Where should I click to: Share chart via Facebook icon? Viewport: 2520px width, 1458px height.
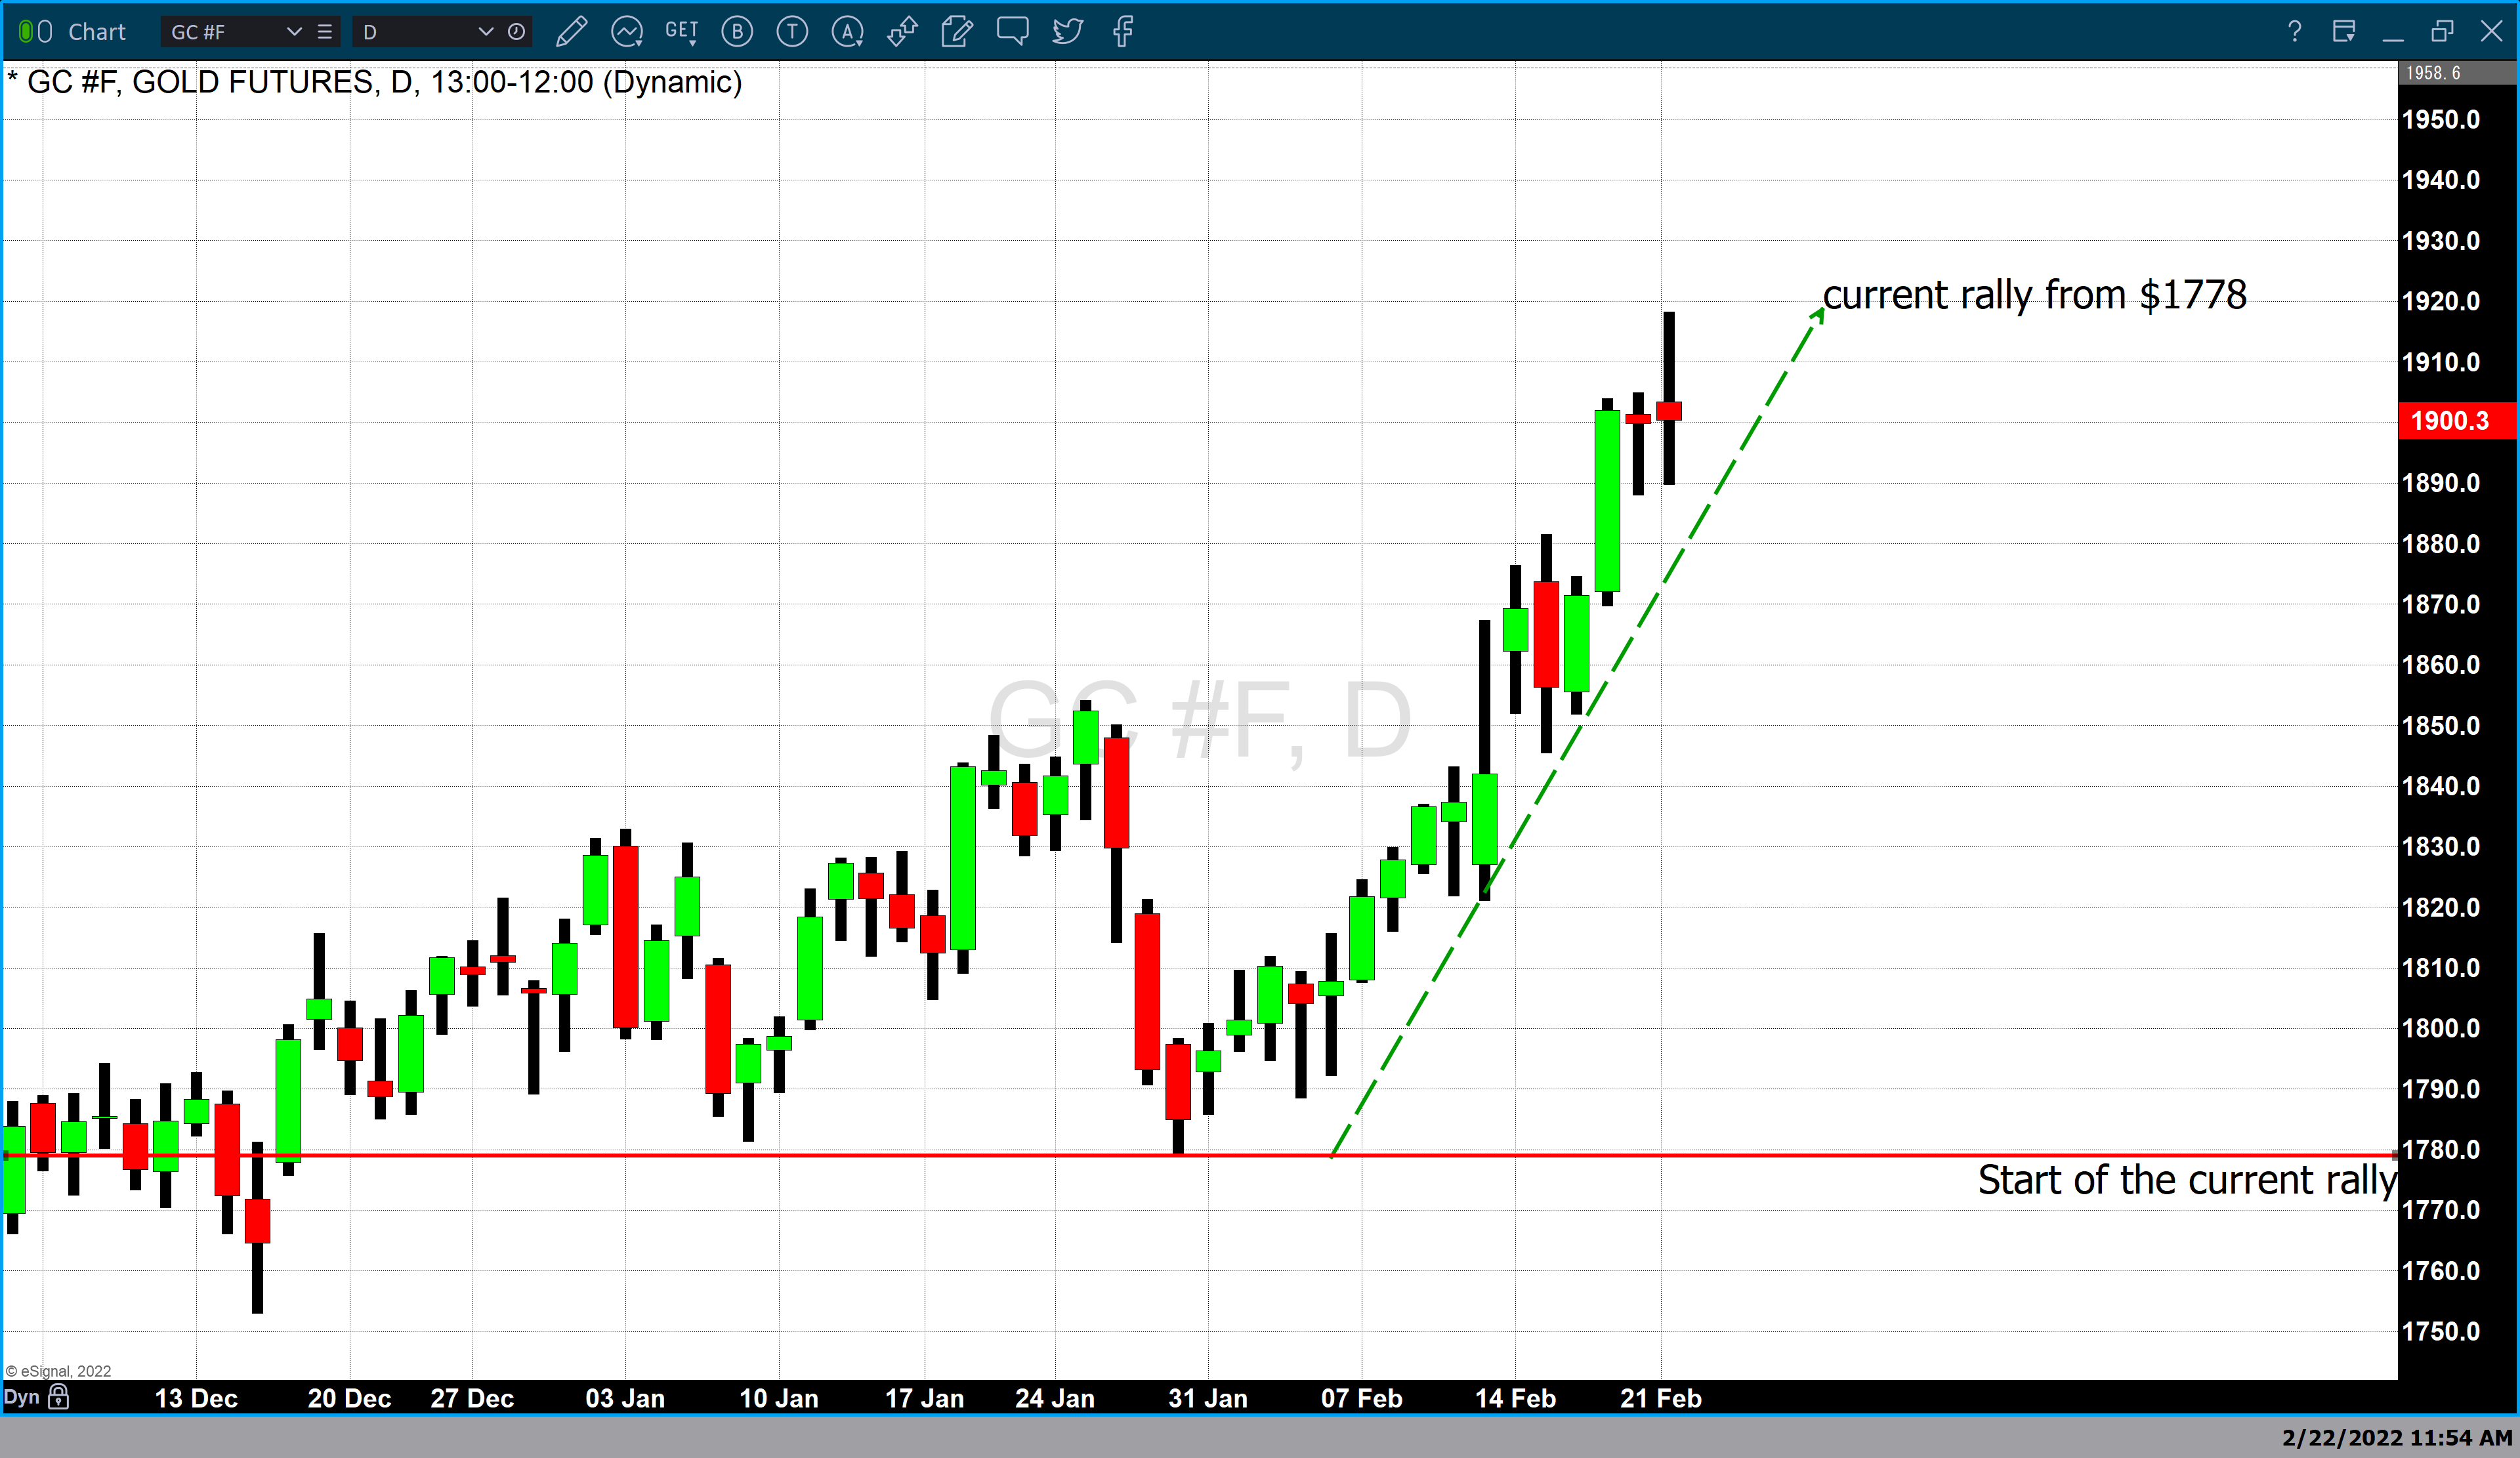click(1123, 32)
